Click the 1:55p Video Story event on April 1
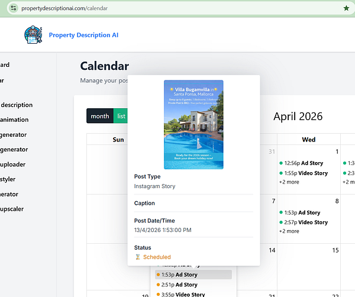This screenshot has width=355, height=297. point(304,173)
